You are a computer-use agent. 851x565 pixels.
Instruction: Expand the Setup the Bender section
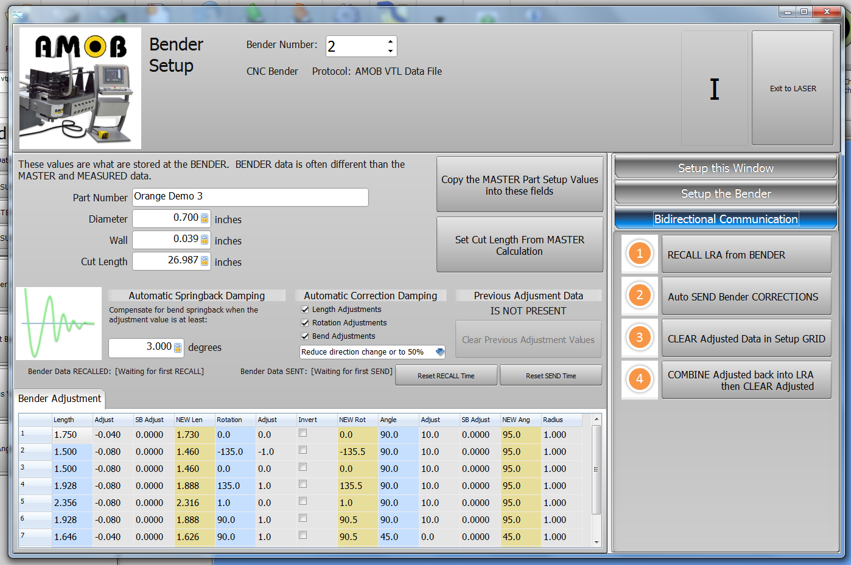726,193
